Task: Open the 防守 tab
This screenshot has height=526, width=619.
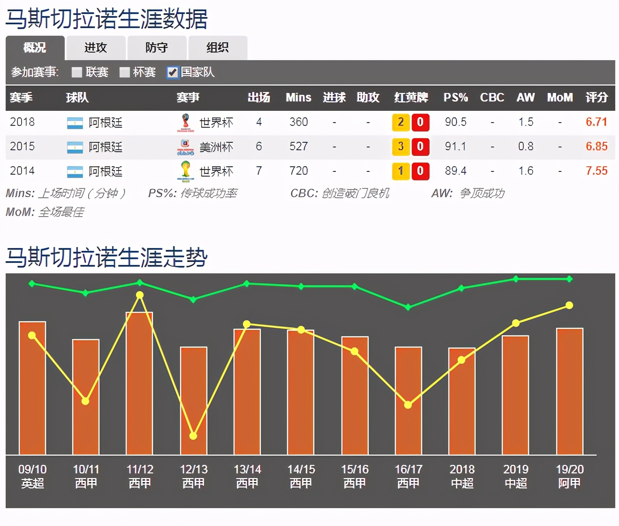Action: click(157, 47)
